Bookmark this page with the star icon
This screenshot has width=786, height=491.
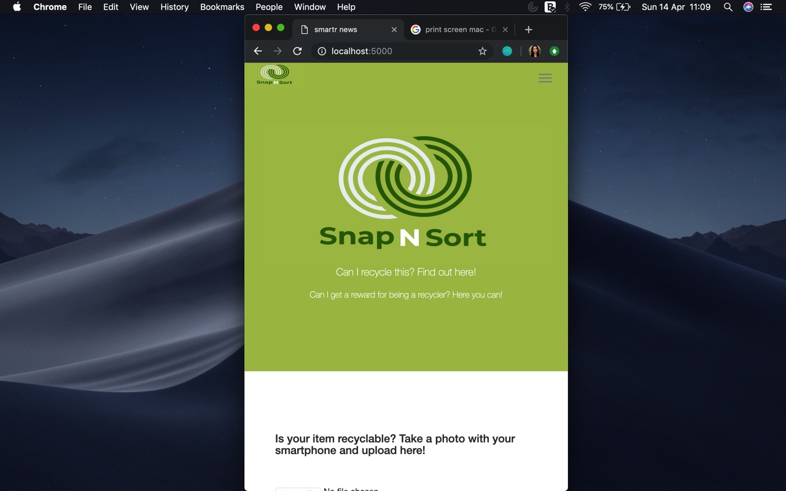click(483, 51)
